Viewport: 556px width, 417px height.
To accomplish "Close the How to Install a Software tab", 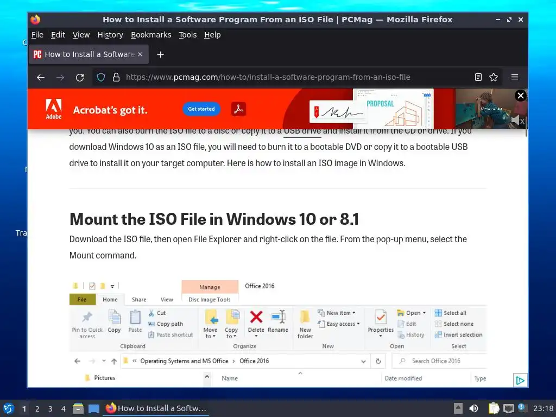I will tap(140, 54).
